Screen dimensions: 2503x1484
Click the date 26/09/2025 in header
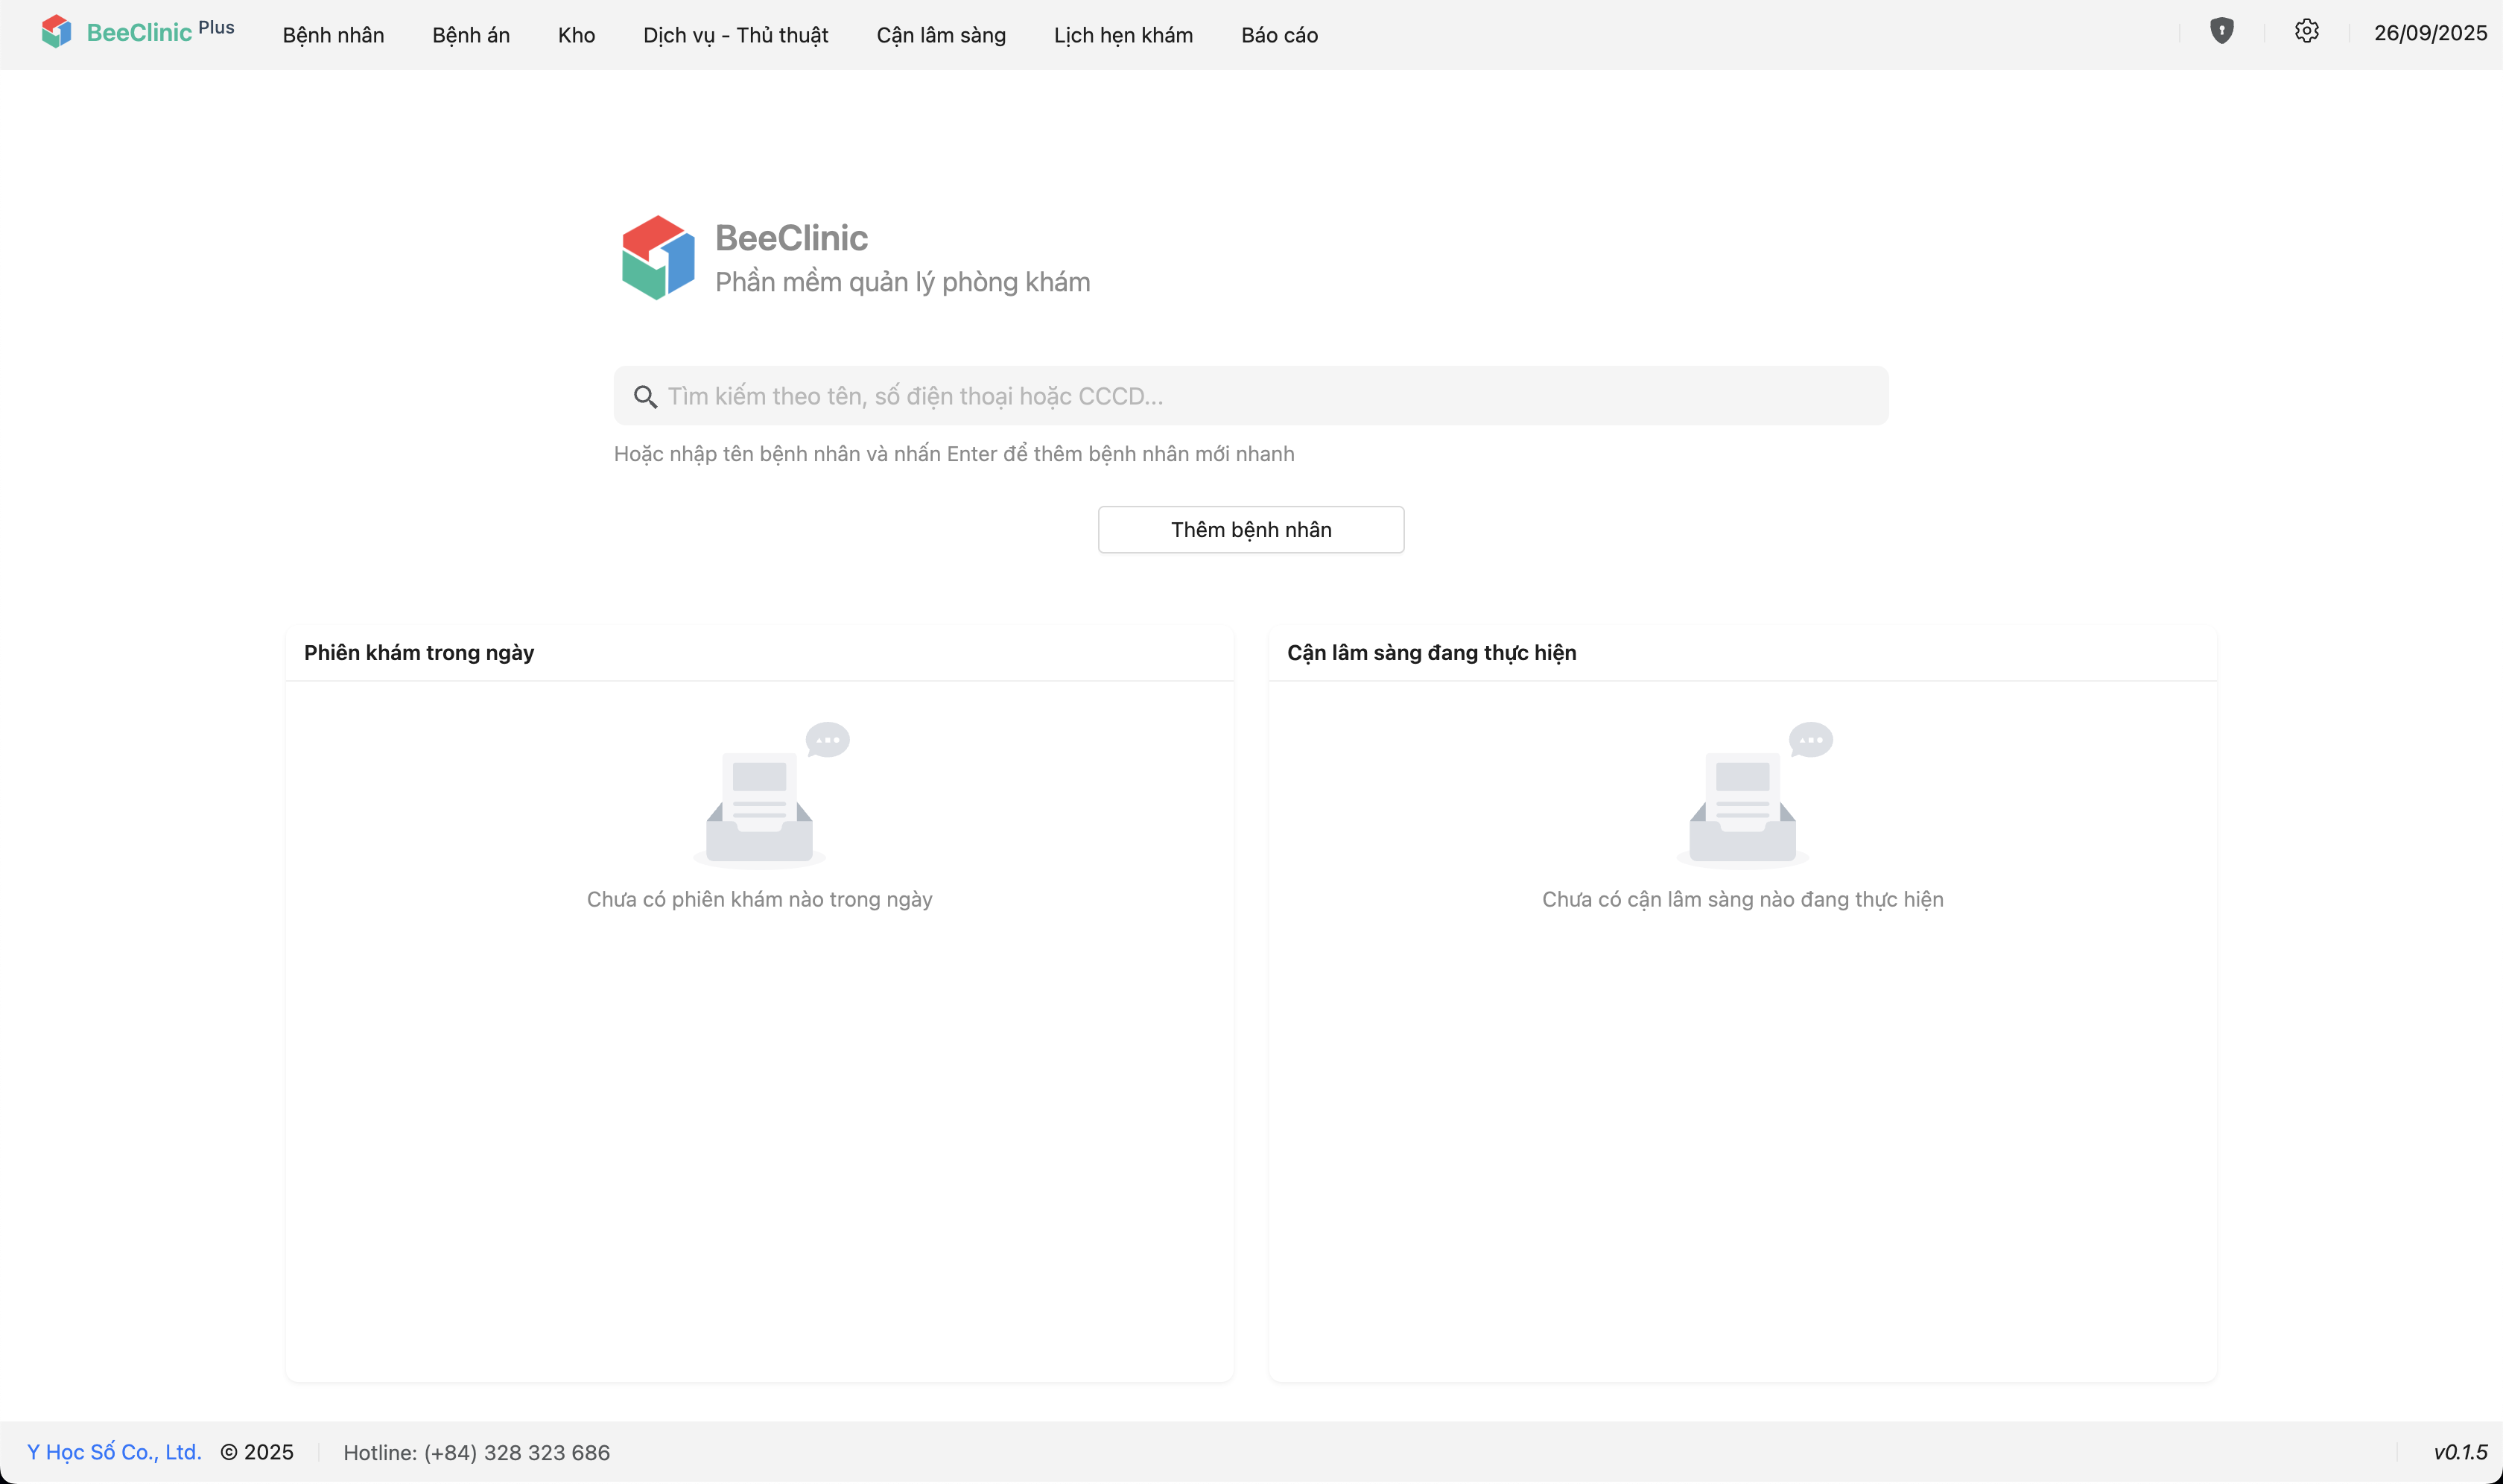pyautogui.click(x=2430, y=33)
